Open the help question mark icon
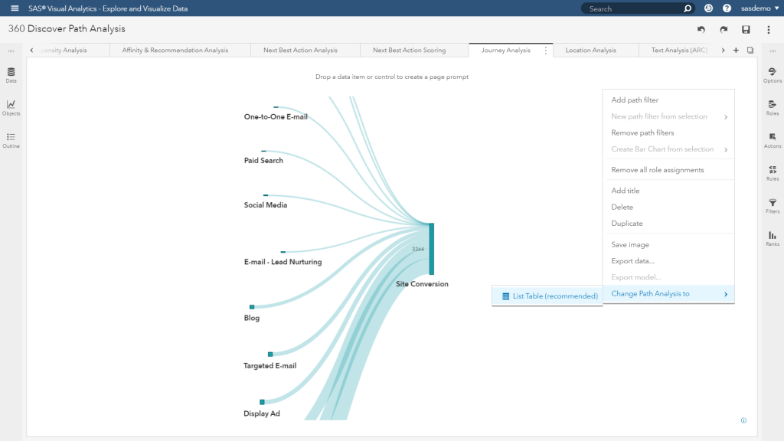 727,8
